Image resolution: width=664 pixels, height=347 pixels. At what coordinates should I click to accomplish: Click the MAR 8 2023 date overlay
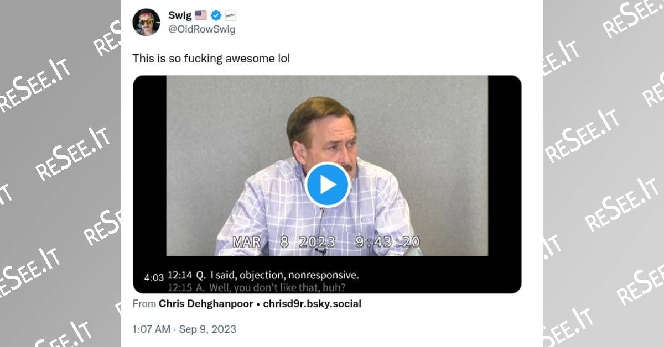(x=284, y=242)
